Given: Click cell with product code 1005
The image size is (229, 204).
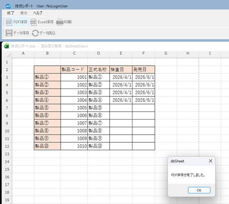Looking at the screenshot, I should (x=74, y=108).
